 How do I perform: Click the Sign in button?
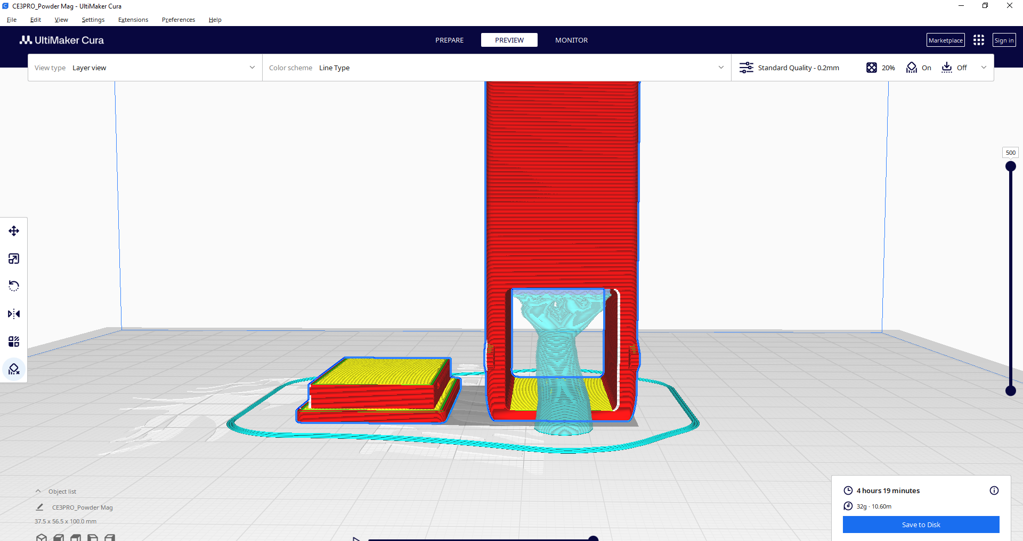(1004, 40)
